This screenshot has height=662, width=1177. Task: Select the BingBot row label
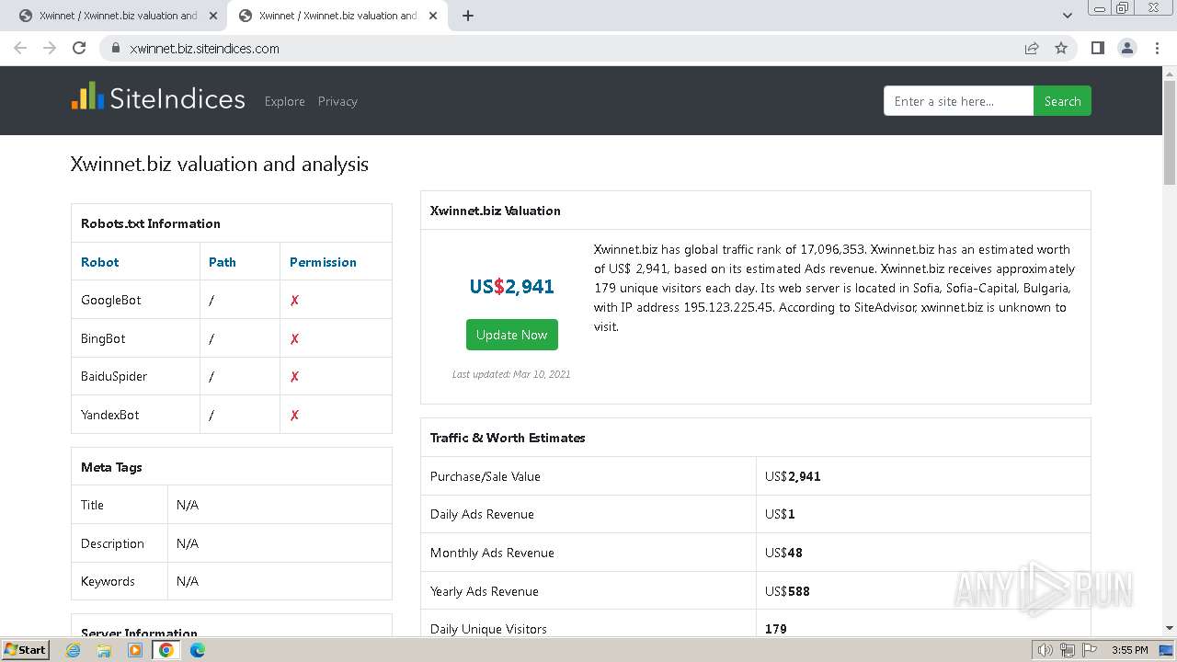[103, 338]
